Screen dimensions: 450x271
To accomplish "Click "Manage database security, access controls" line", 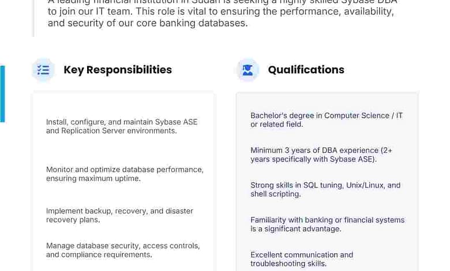I will click(123, 246).
